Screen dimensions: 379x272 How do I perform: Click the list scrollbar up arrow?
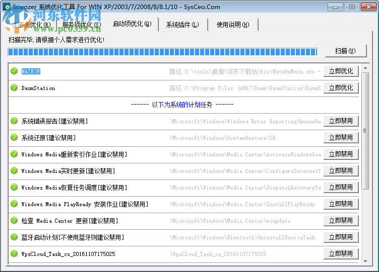(x=365, y=68)
